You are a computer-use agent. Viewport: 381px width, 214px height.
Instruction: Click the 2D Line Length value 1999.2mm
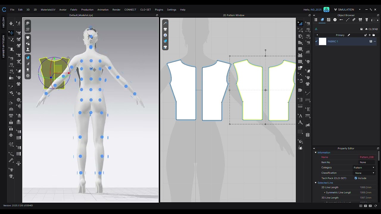pos(366,187)
